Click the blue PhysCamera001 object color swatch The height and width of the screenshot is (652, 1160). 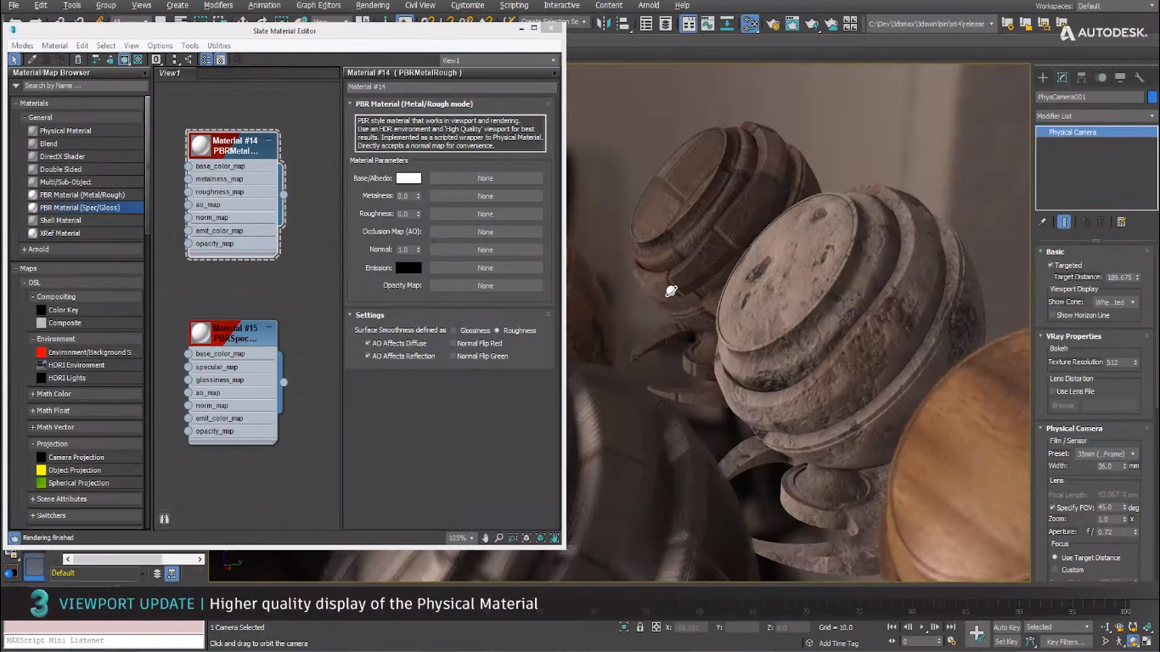(x=1152, y=97)
